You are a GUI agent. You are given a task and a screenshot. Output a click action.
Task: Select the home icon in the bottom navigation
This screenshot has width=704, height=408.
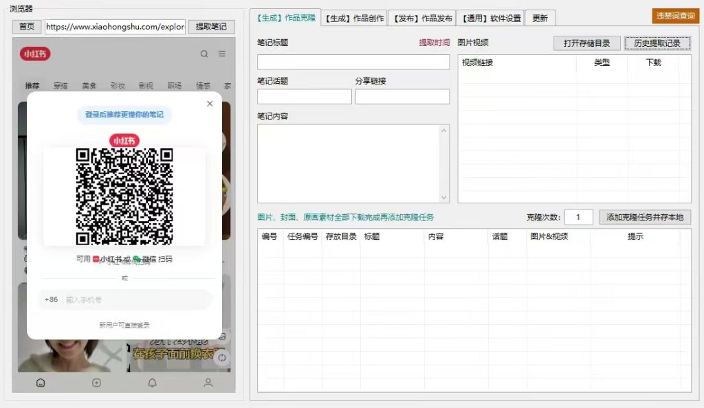pos(40,383)
